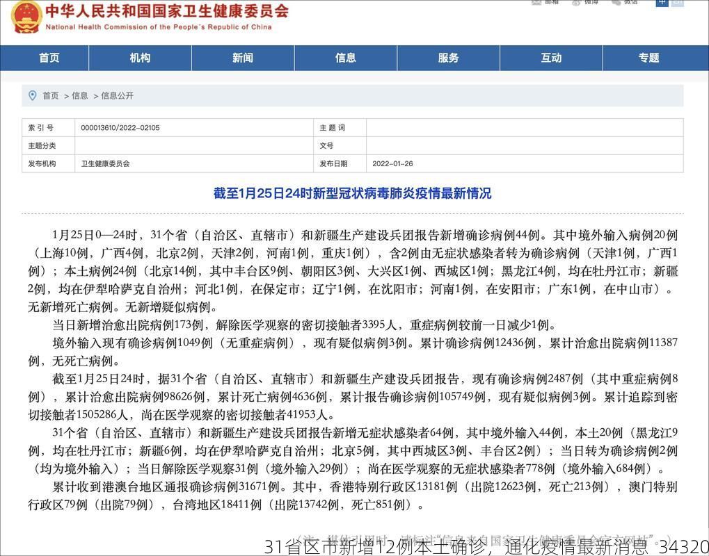Click the 微博 Weibo sharing icon
The height and width of the screenshot is (556, 709).
[x=576, y=3]
